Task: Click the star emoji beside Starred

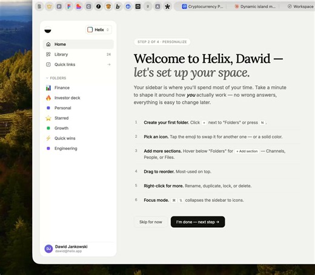Action: click(48, 118)
